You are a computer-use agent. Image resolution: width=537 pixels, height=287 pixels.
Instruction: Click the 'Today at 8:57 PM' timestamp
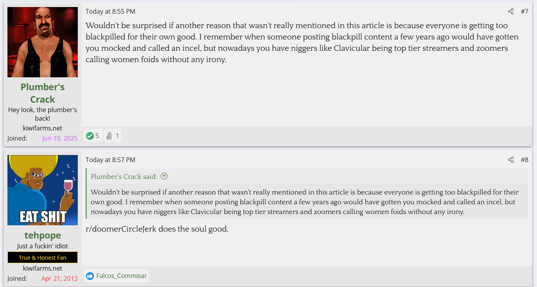(x=110, y=160)
